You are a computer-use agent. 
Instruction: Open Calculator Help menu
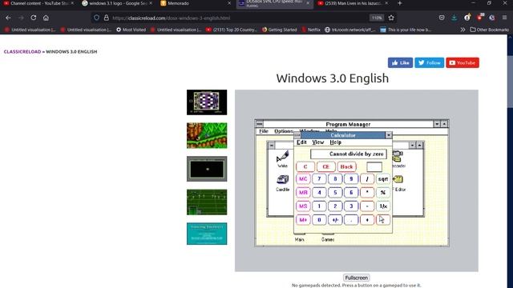point(335,142)
